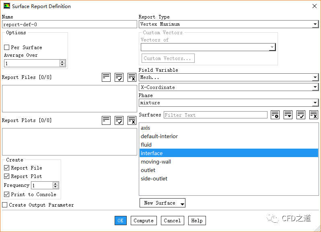321x232 pixels.
Task: Open the Report Type dropdown
Action: click(x=228, y=24)
